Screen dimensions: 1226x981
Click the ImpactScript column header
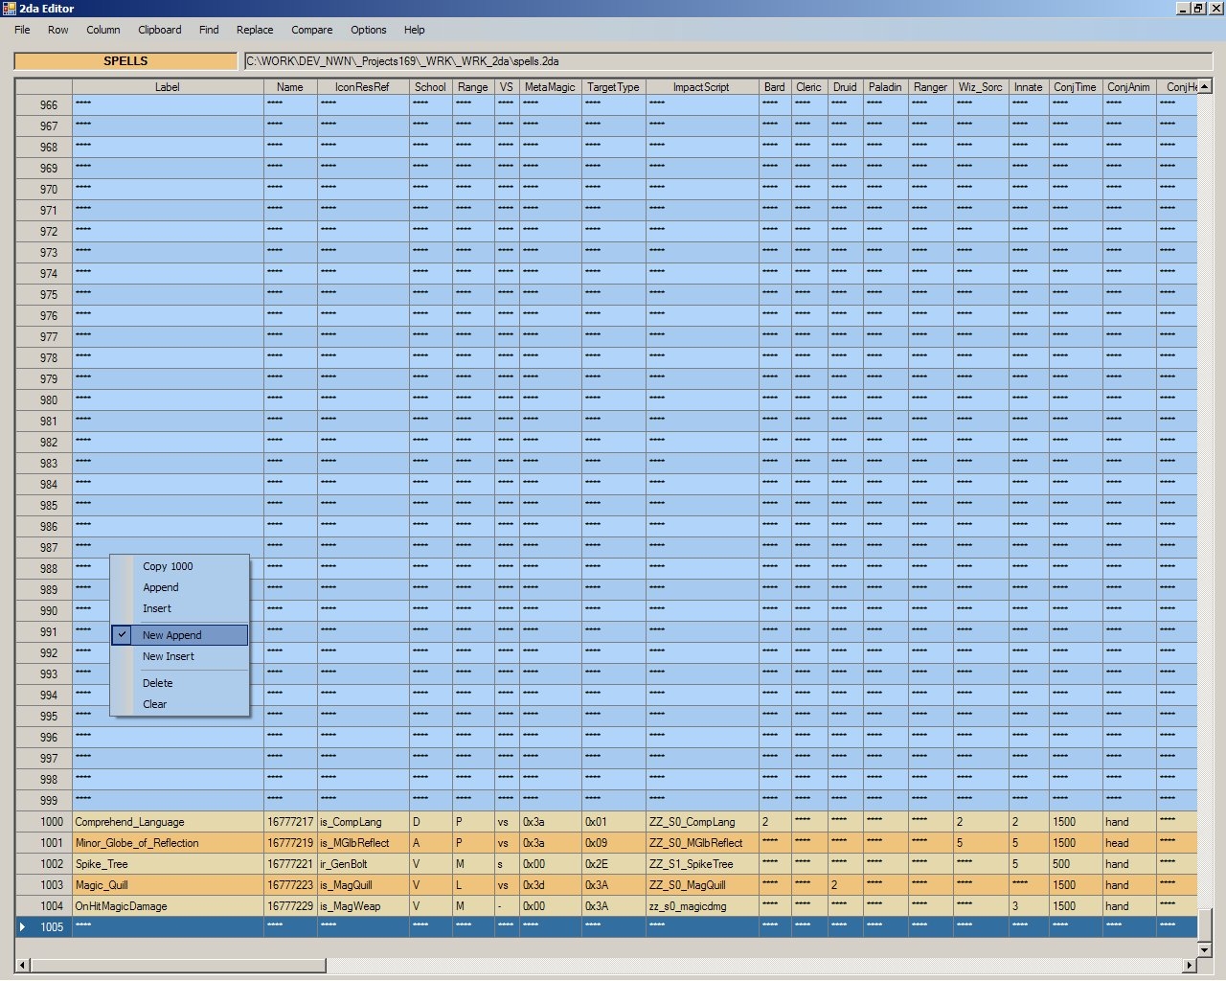pos(700,87)
